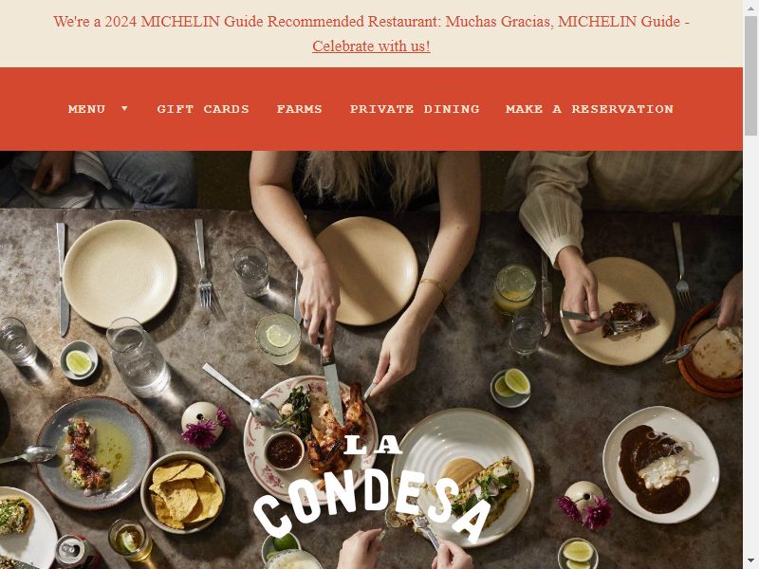Go to the GIFT CARDS page

pyautogui.click(x=203, y=109)
